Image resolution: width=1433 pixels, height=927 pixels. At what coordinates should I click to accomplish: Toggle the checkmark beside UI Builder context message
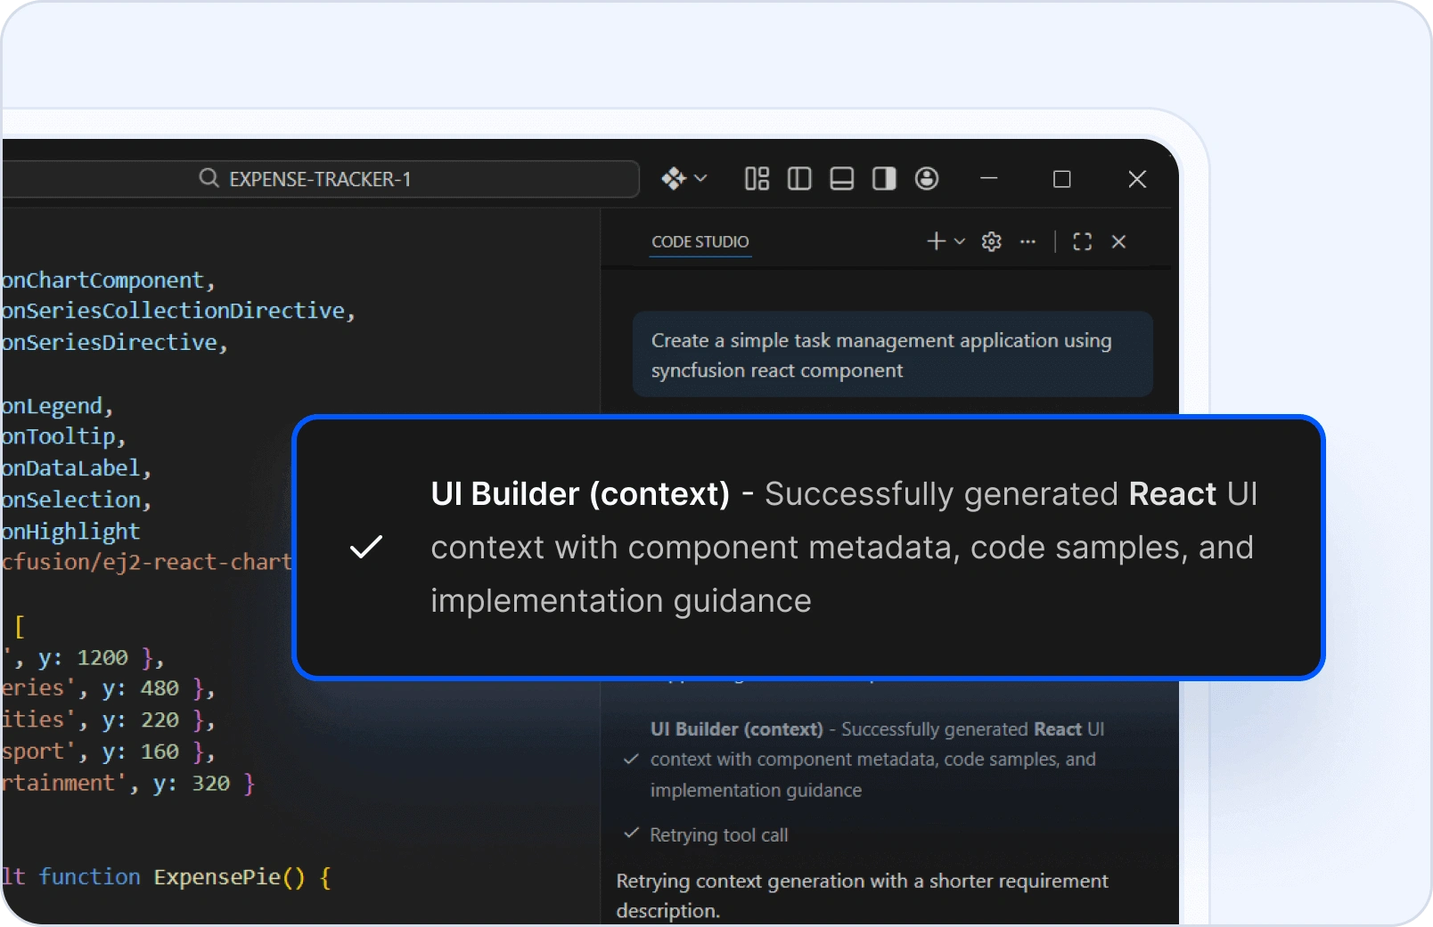[x=631, y=760]
